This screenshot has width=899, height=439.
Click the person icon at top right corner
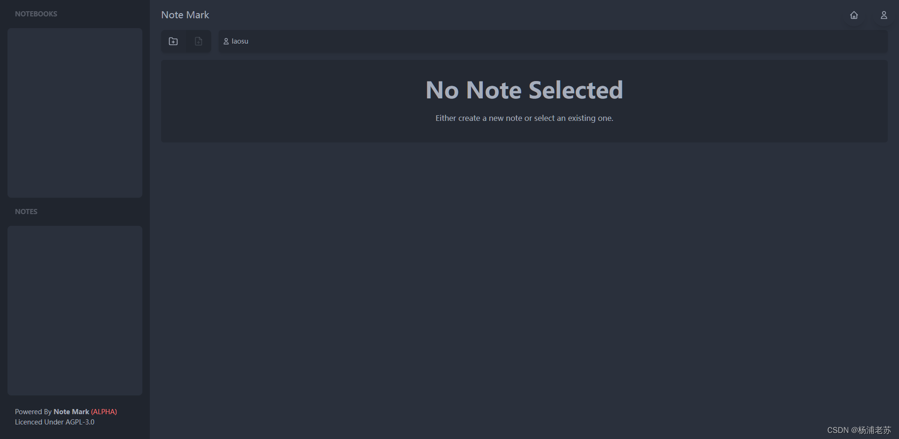(x=884, y=15)
